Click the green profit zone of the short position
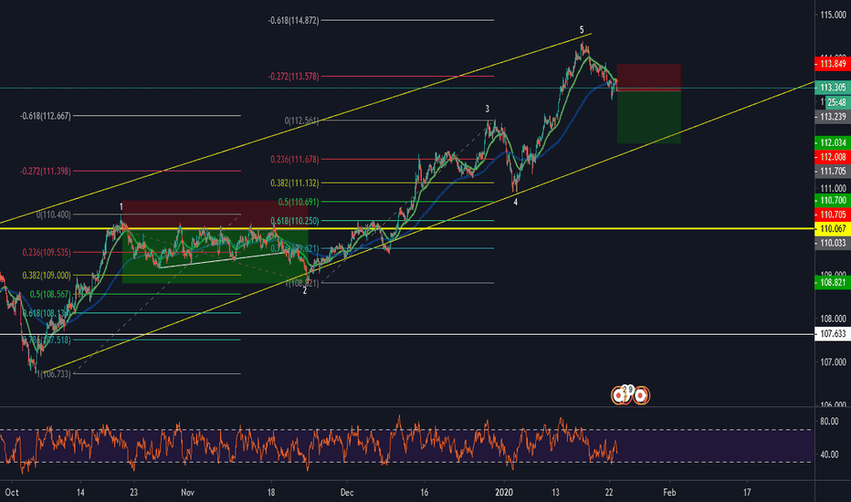 pyautogui.click(x=648, y=117)
